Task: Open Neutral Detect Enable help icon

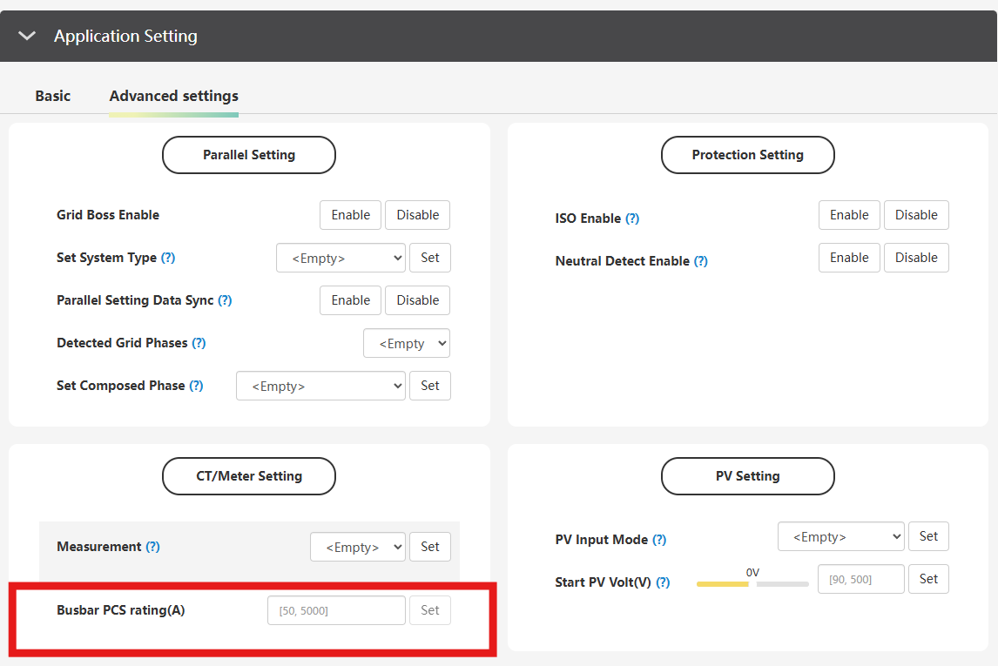Action: pyautogui.click(x=700, y=261)
